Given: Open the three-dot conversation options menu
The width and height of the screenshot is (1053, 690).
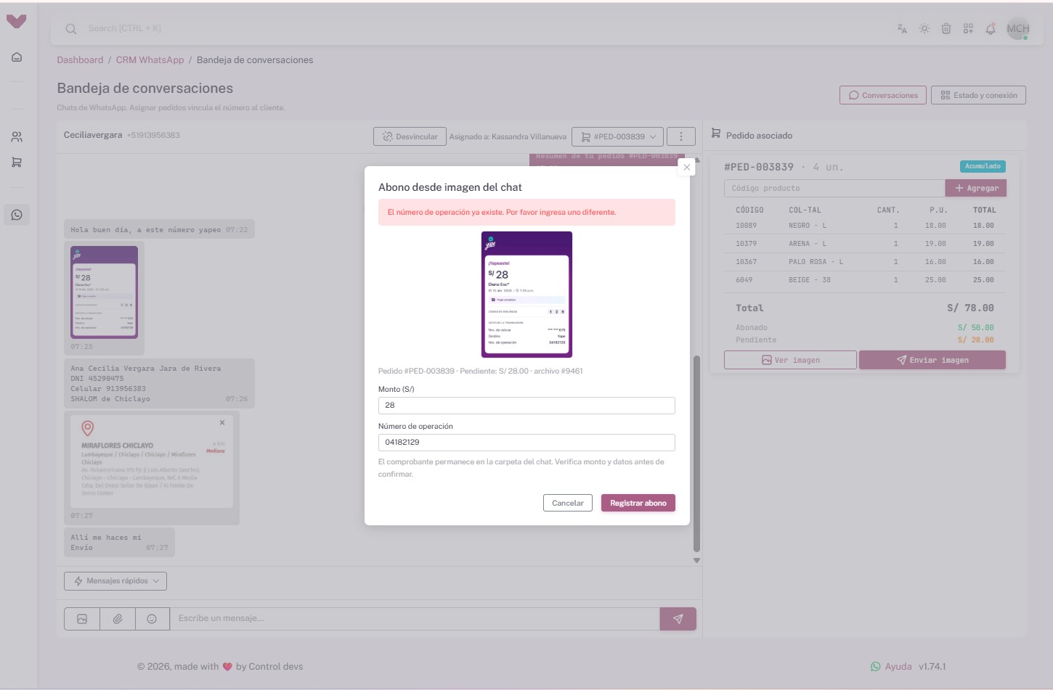Looking at the screenshot, I should point(680,136).
